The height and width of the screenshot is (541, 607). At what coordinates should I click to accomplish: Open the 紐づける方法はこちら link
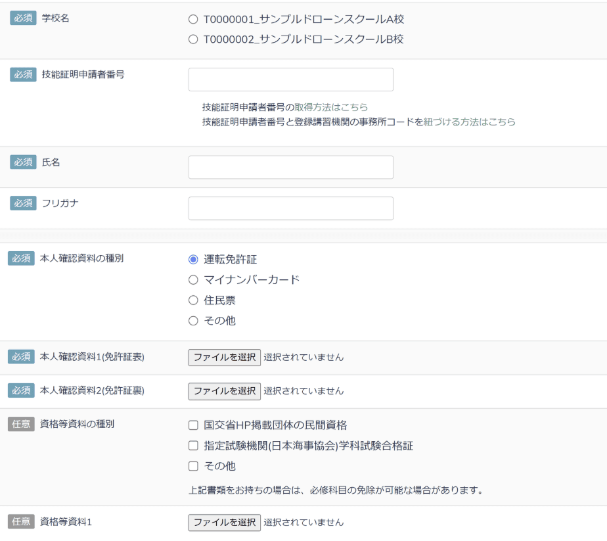[469, 122]
